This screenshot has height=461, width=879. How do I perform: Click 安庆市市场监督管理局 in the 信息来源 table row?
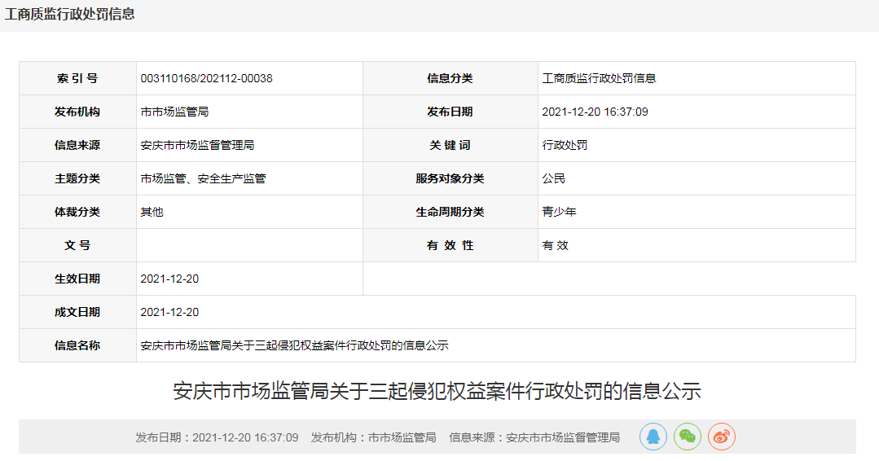197,145
